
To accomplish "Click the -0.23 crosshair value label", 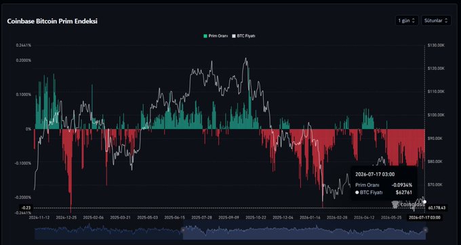I will 26,208.
